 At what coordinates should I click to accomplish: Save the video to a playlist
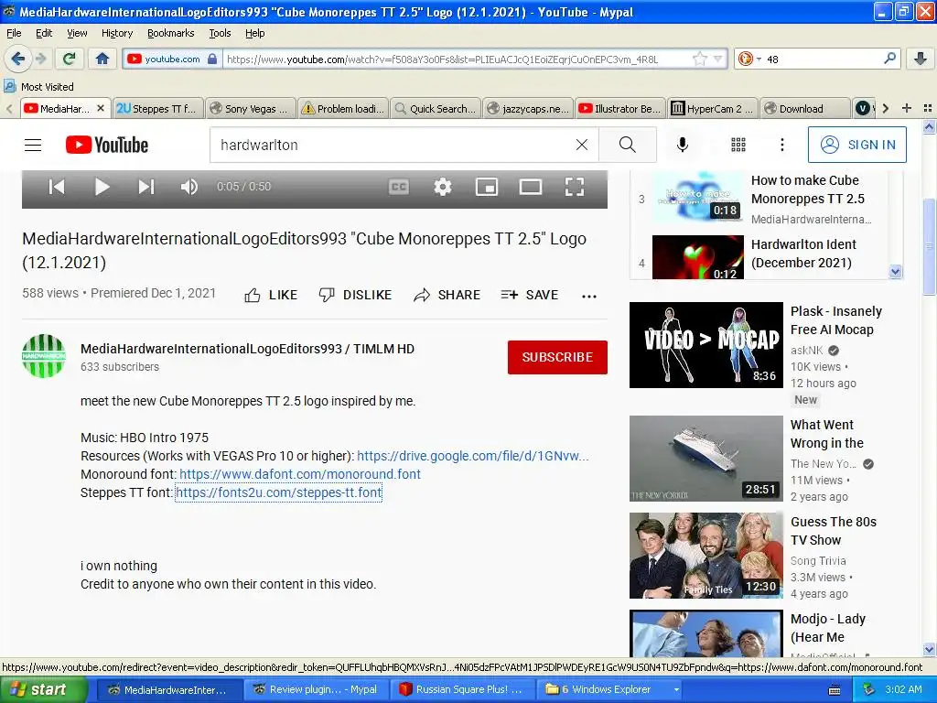pos(530,295)
